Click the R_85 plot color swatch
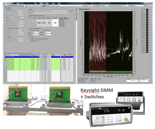This screenshot has width=155, height=129. (x=147, y=52)
